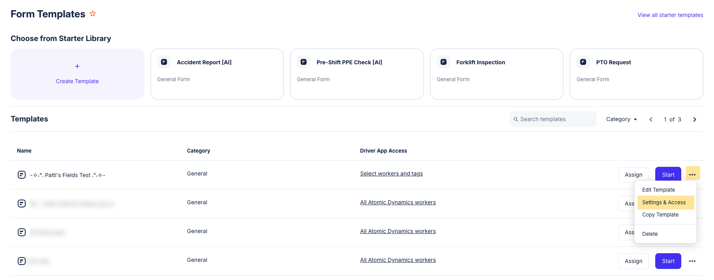This screenshot has width=714, height=280.
Task: Click the form icon on the Pre-Shift PPE Check card
Action: [x=304, y=62]
